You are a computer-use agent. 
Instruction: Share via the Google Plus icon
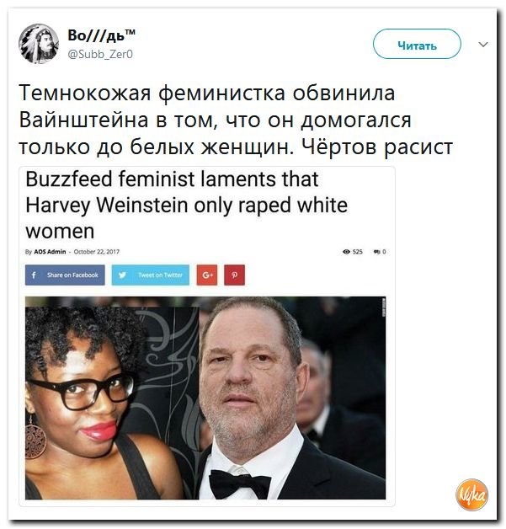click(x=207, y=275)
